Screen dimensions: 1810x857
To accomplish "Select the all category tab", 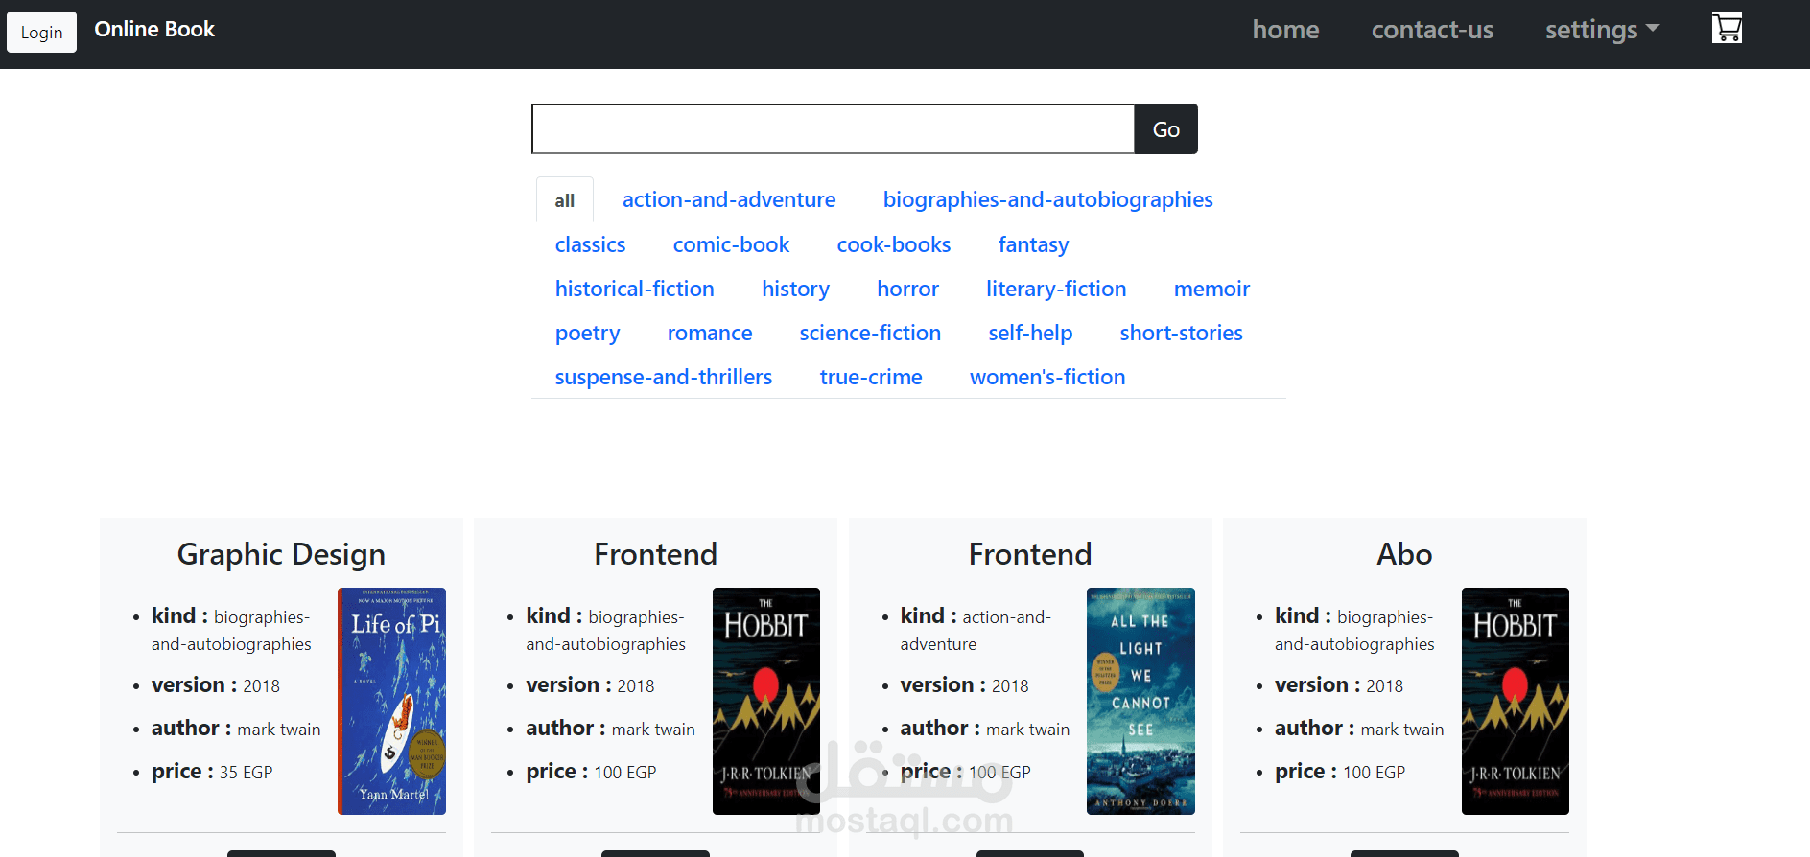I will coord(565,200).
